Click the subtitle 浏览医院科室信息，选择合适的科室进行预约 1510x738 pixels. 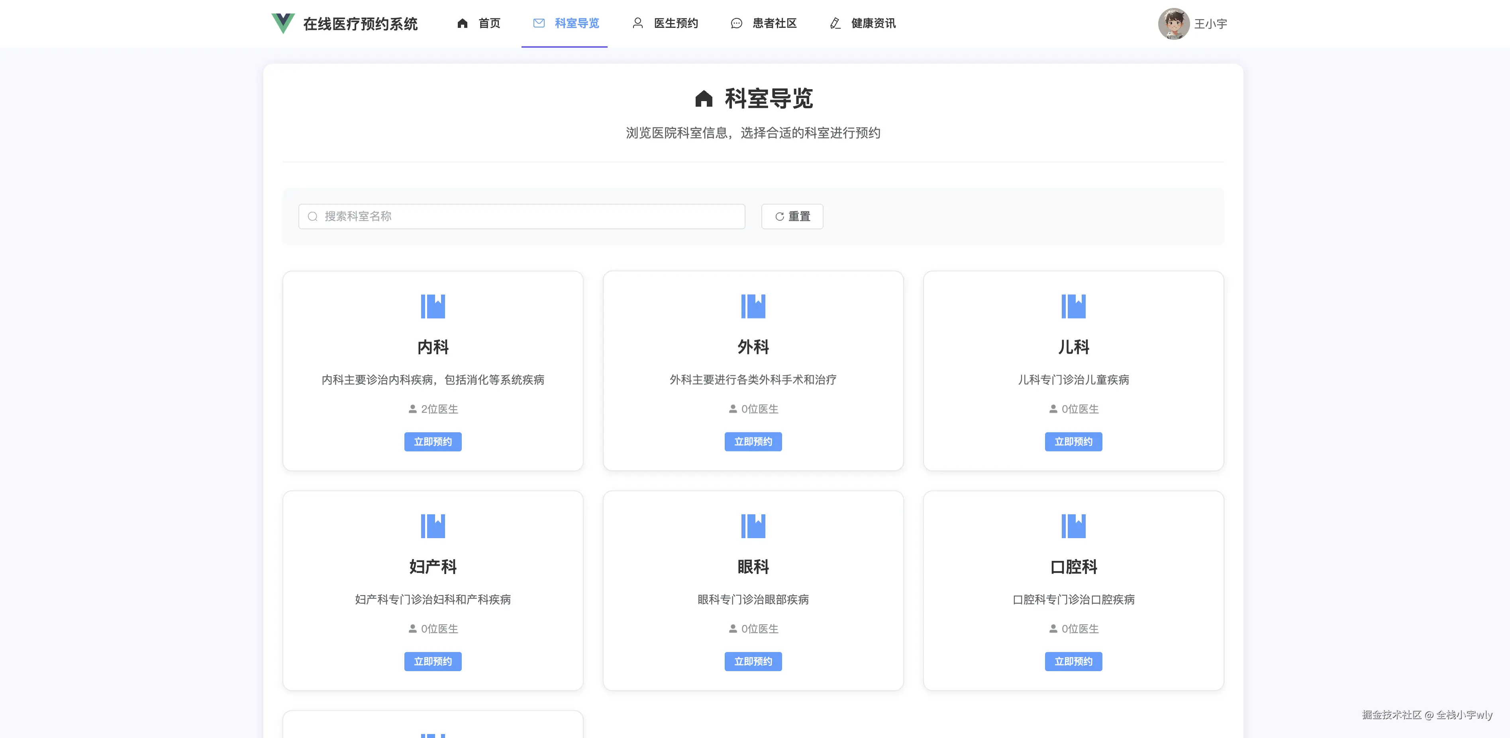tap(753, 133)
